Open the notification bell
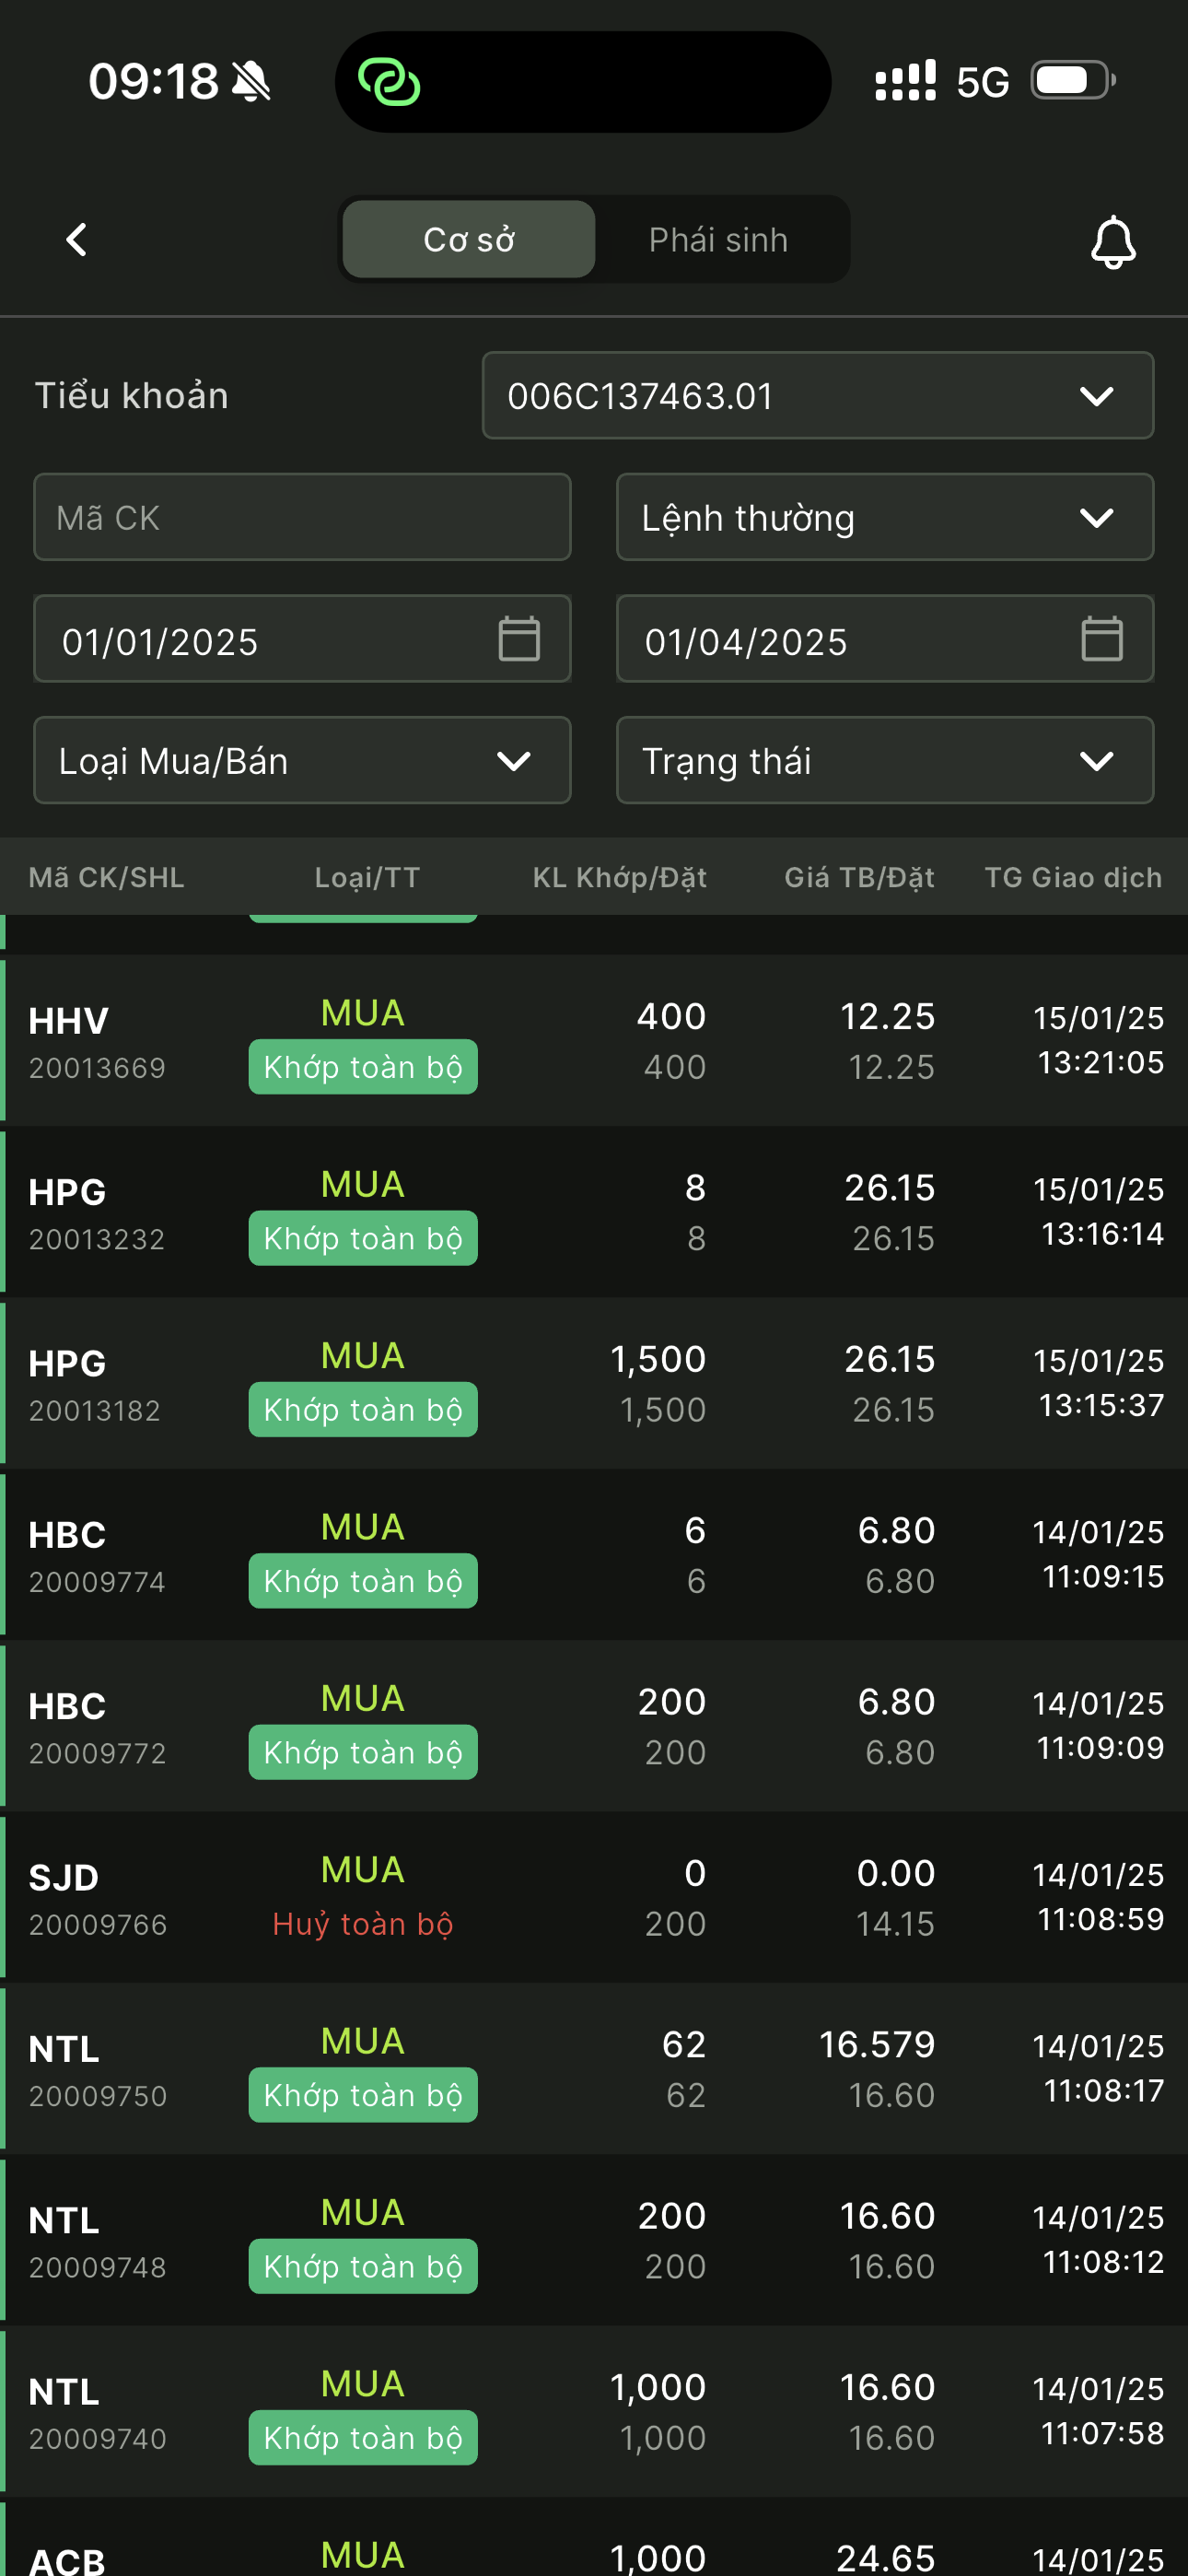1188x2576 pixels. [x=1112, y=242]
